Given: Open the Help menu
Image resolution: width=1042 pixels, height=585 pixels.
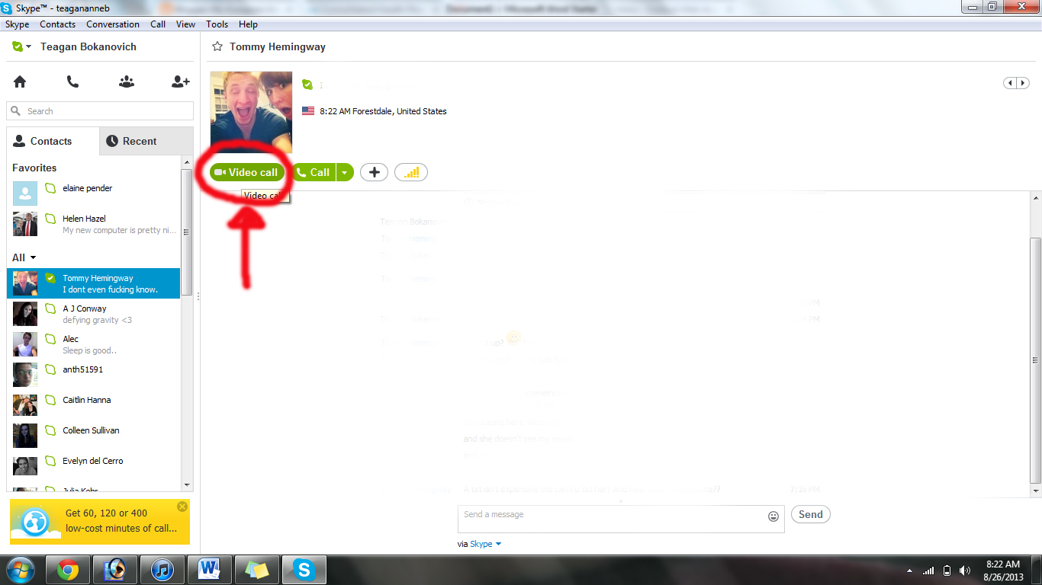Looking at the screenshot, I should click(248, 24).
